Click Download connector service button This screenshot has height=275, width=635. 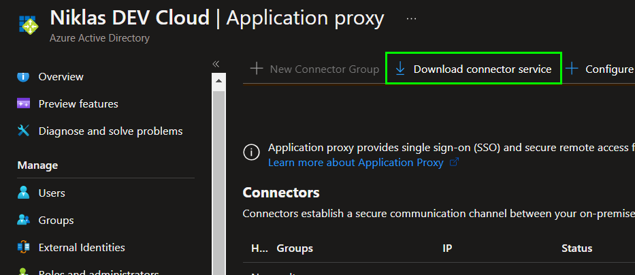(x=482, y=69)
